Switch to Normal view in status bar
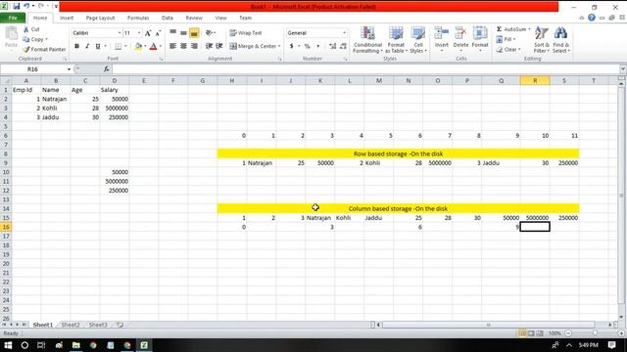627x352 pixels. 522,333
